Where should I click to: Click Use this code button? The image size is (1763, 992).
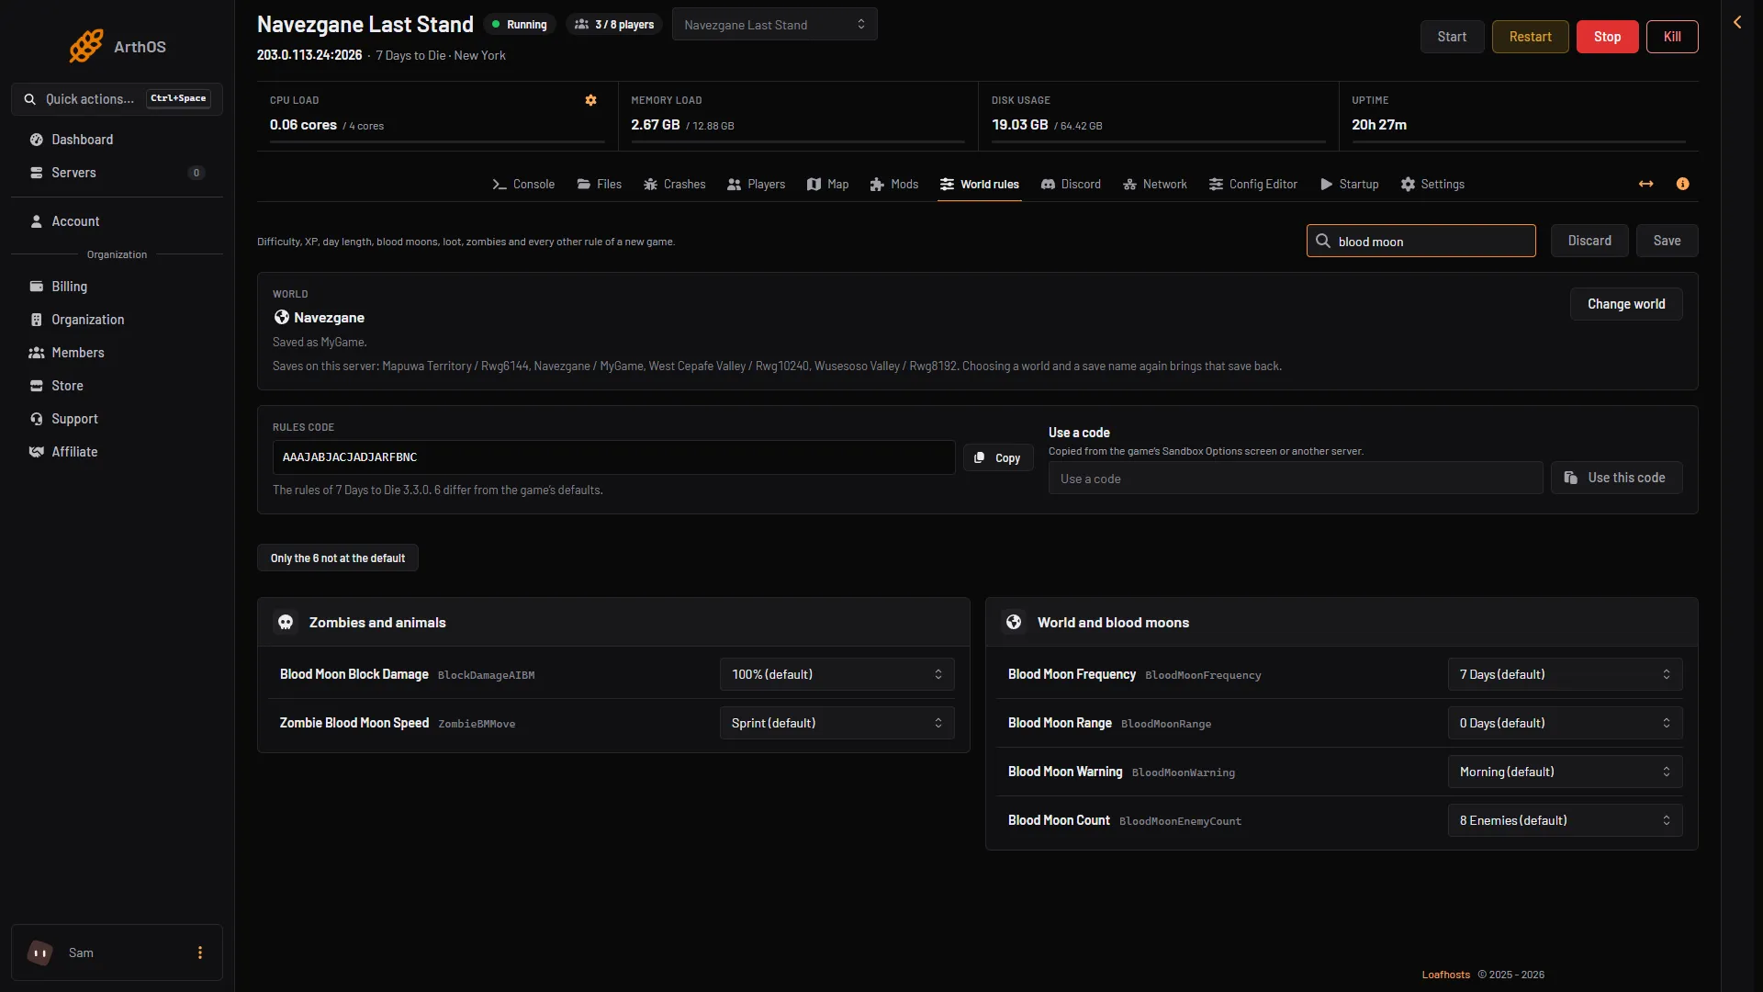click(x=1616, y=478)
